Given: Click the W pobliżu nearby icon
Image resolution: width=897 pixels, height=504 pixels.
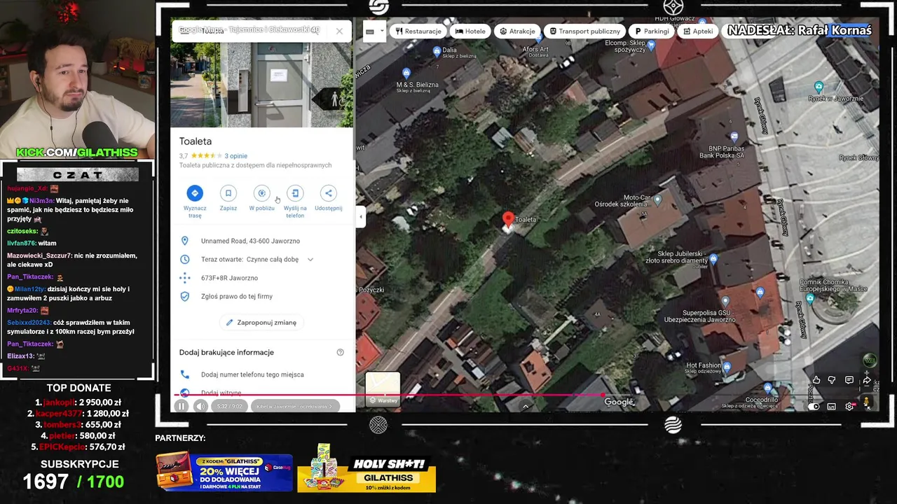Looking at the screenshot, I should [261, 193].
